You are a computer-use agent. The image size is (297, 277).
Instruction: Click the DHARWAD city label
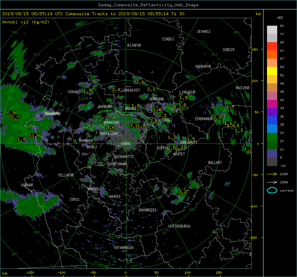(86, 141)
